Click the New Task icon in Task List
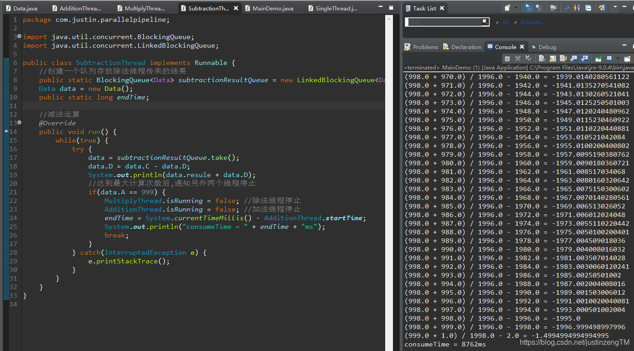This screenshot has width=634, height=351. (x=508, y=8)
